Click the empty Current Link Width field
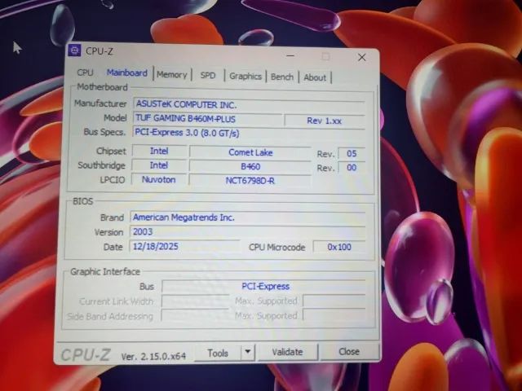 195,301
